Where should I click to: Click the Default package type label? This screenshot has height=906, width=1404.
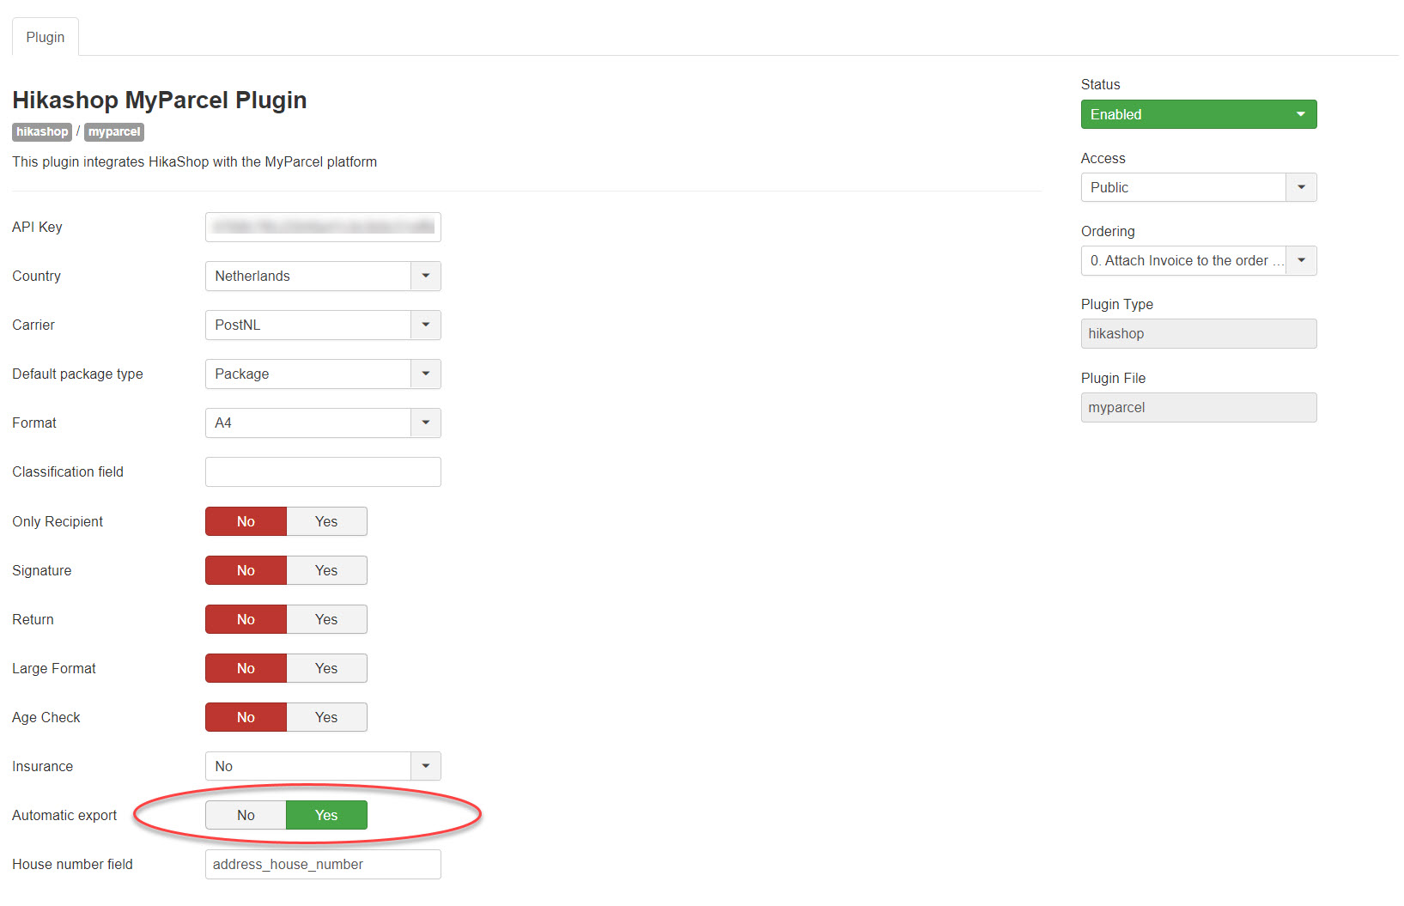[x=77, y=374]
